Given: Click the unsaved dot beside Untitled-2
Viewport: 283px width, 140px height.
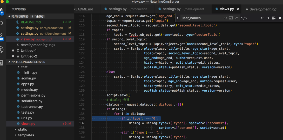Looking at the screenshot, I should [13, 56].
